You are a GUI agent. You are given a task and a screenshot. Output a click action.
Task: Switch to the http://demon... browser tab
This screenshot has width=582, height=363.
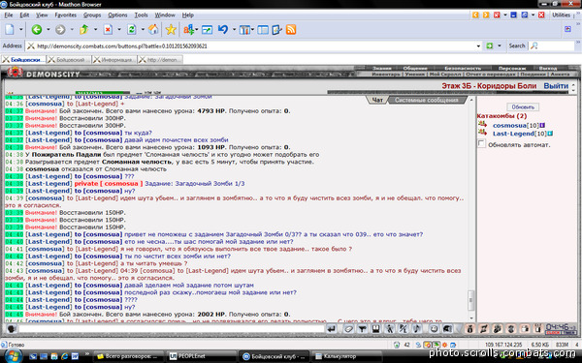click(160, 60)
